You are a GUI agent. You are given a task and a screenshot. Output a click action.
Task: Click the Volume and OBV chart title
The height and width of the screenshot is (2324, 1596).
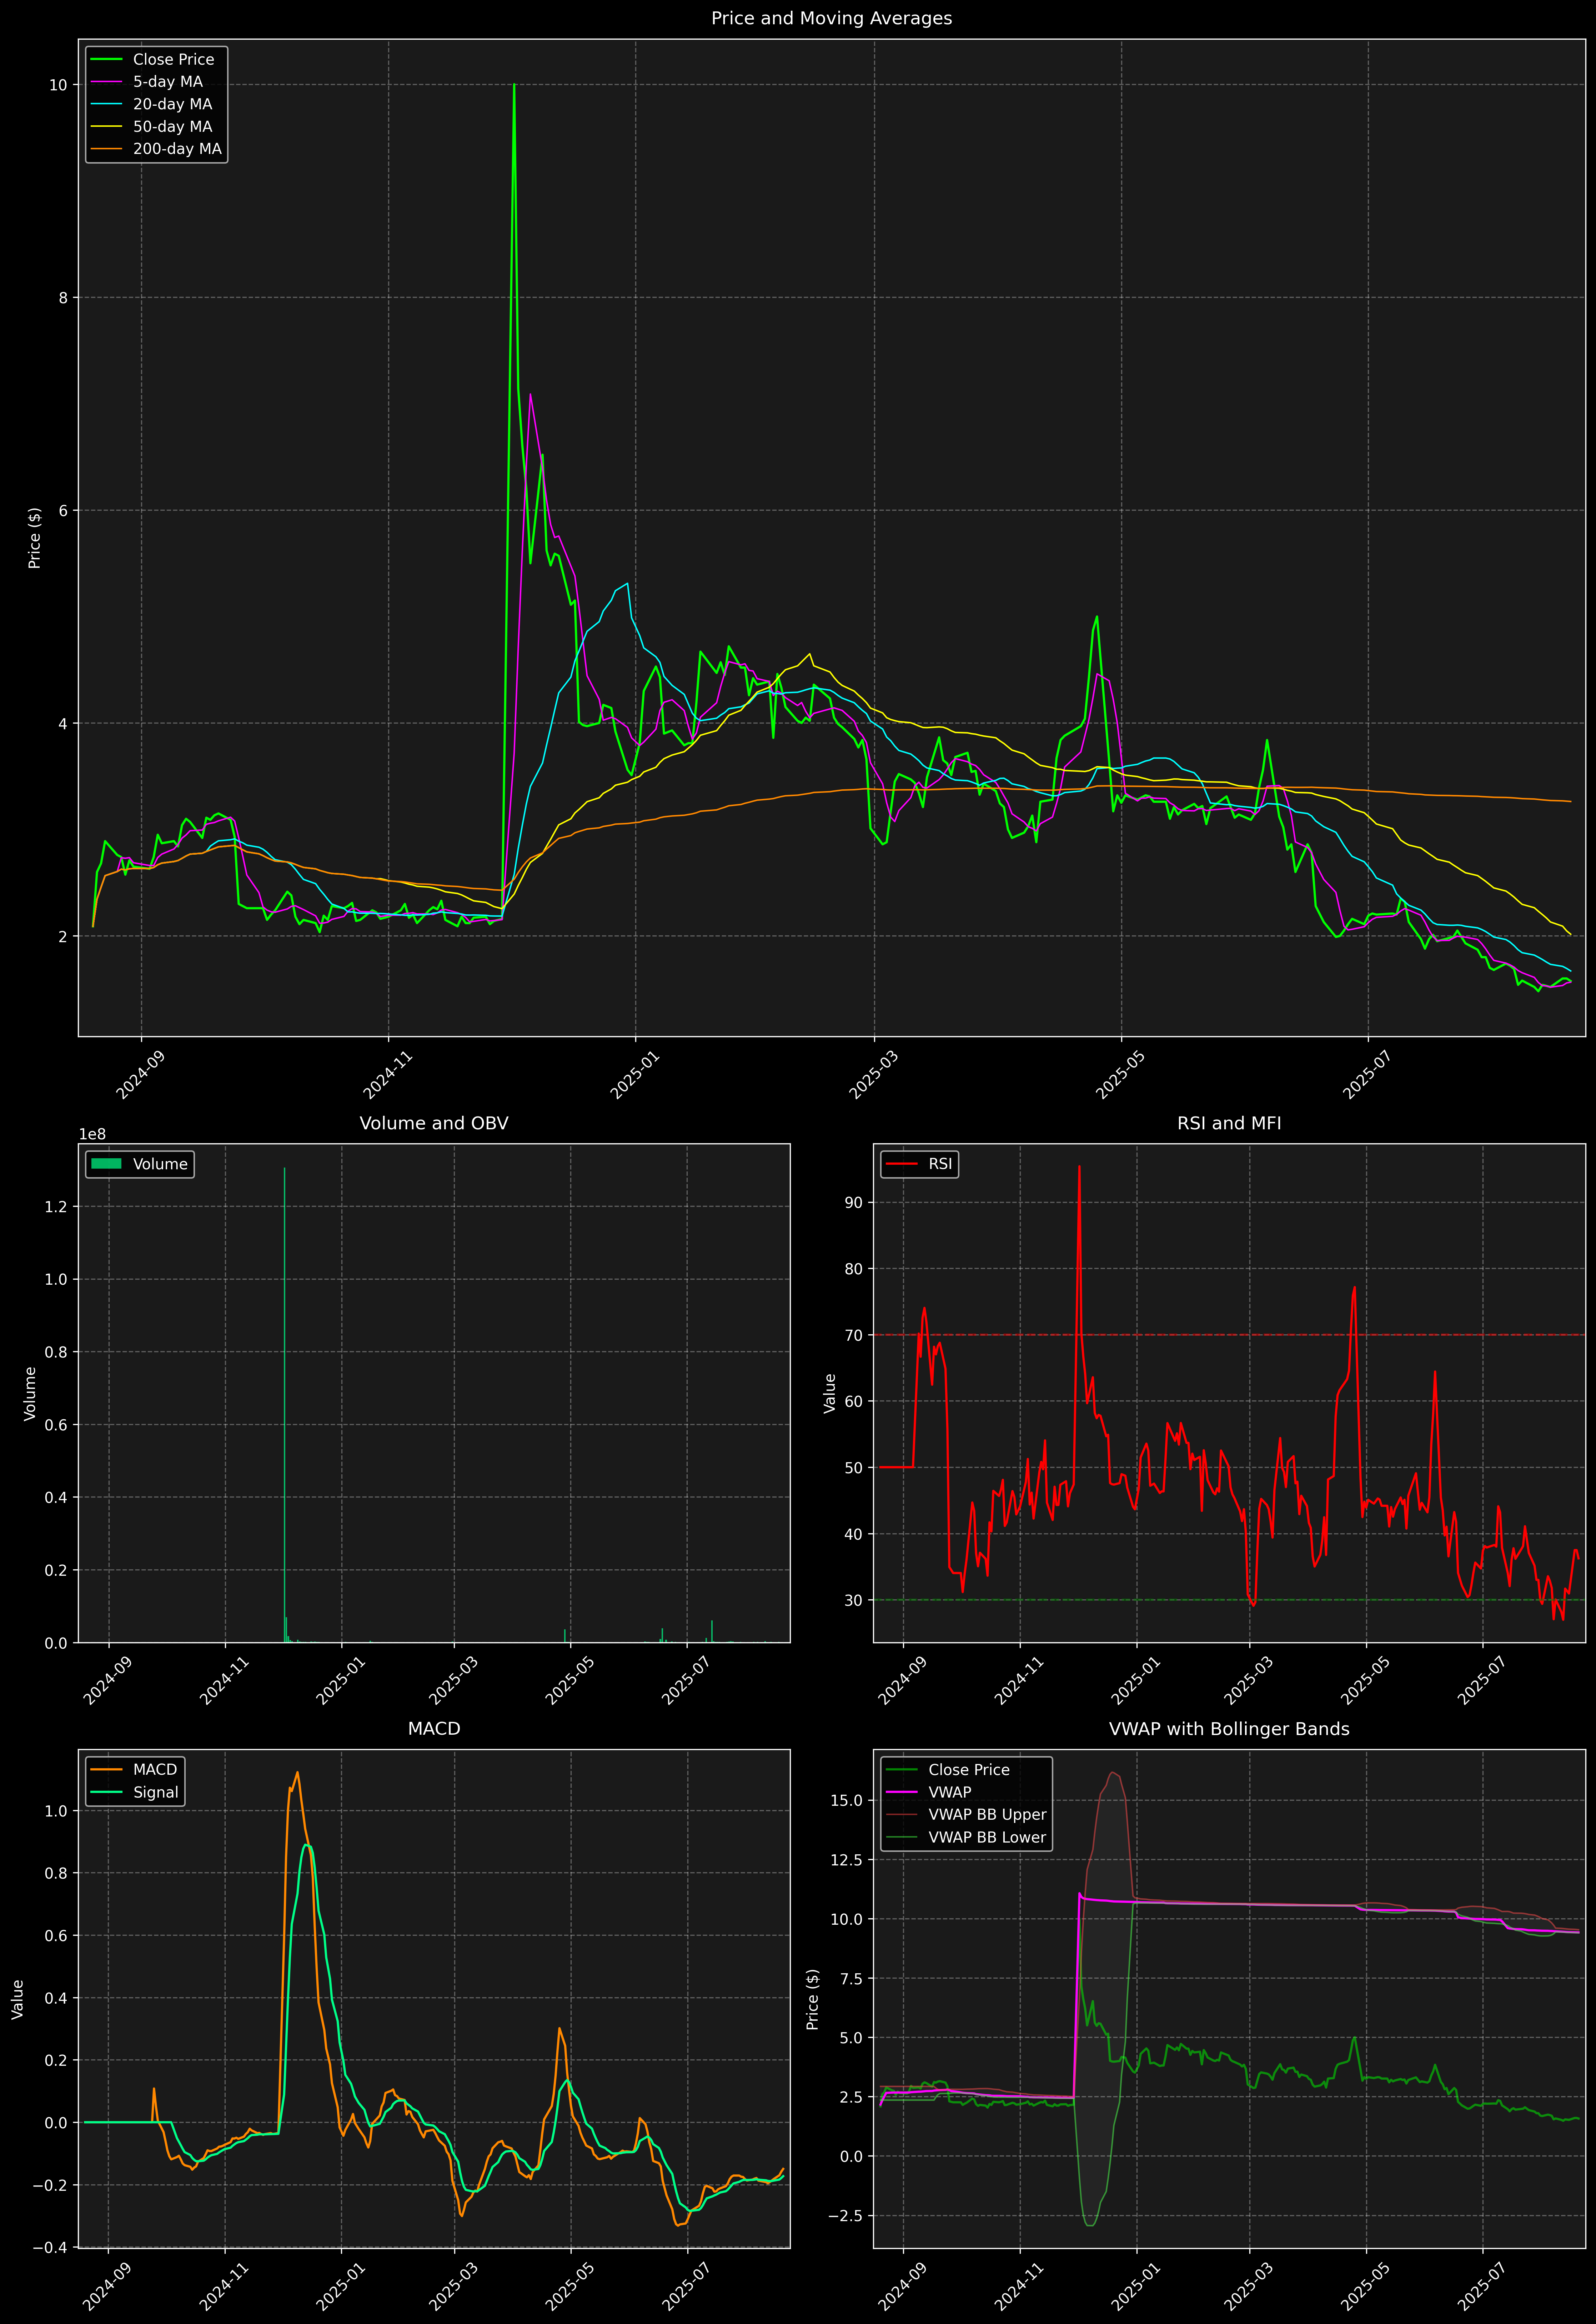[434, 1123]
